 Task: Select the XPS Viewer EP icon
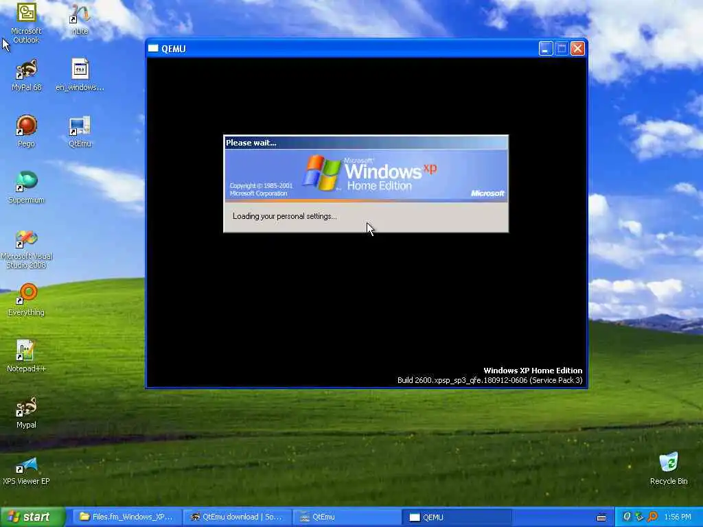coord(27,471)
